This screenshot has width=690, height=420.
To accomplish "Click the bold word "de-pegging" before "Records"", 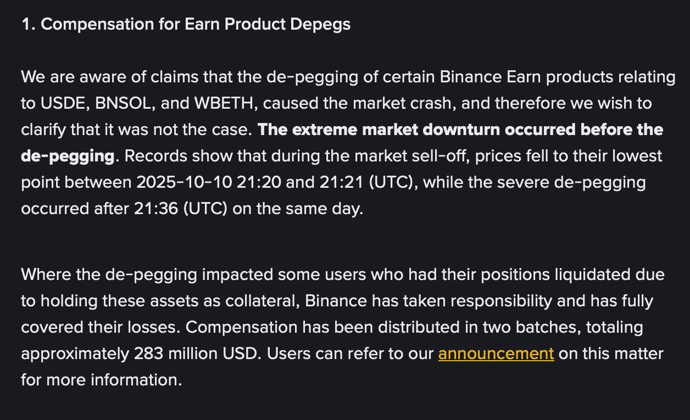I will point(68,156).
